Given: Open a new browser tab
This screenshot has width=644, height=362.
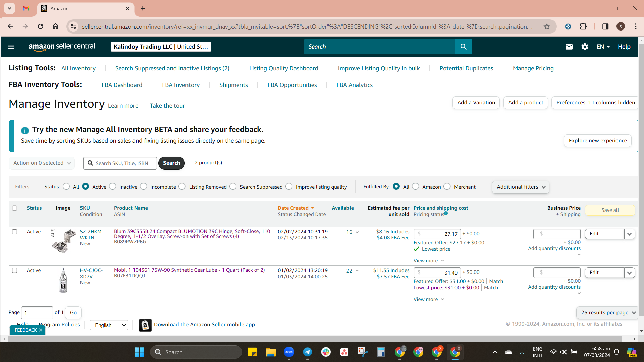Looking at the screenshot, I should pyautogui.click(x=143, y=8).
